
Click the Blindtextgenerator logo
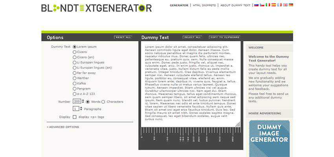click(96, 8)
